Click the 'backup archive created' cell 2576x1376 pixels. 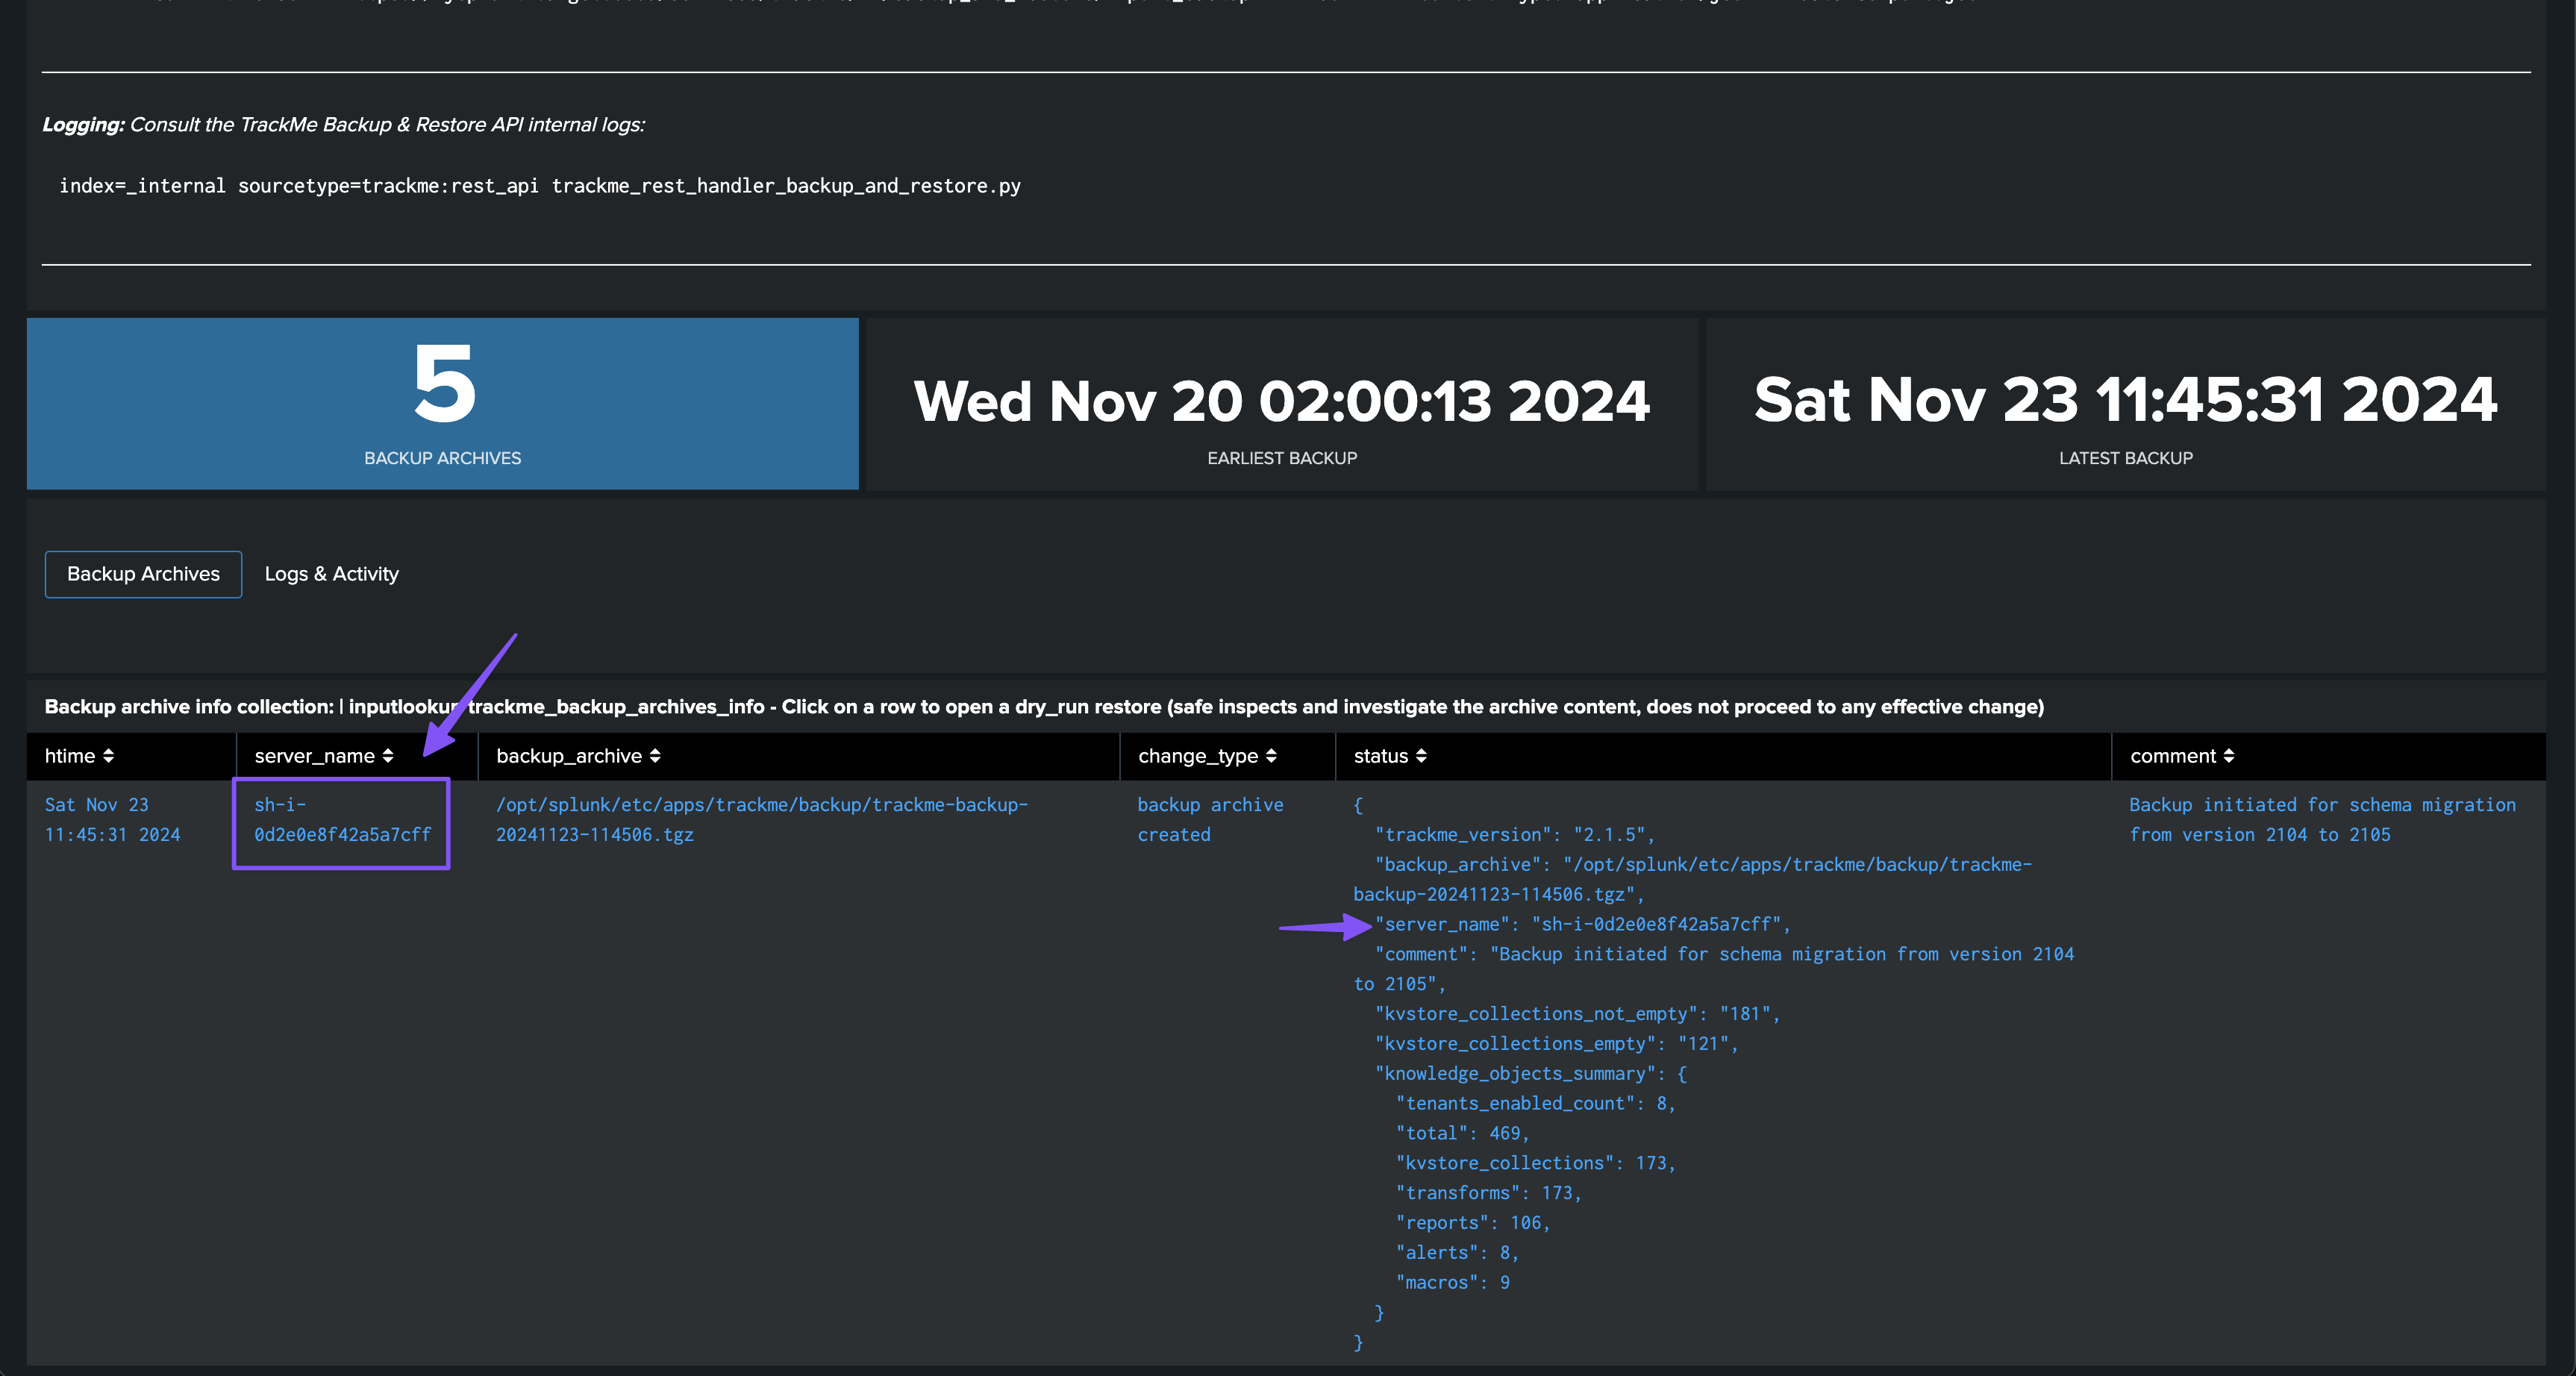tap(1210, 819)
